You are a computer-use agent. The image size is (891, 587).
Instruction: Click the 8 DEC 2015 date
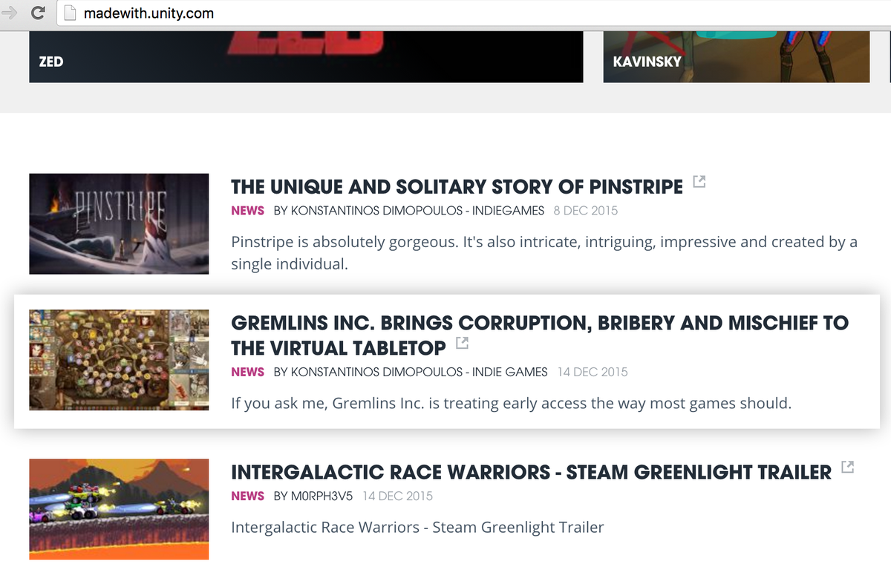coord(586,211)
